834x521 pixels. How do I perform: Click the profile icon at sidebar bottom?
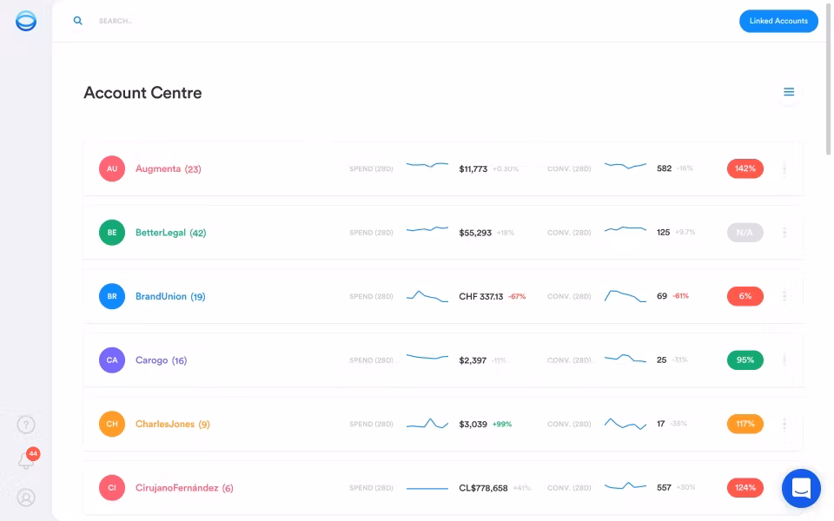[x=26, y=498]
